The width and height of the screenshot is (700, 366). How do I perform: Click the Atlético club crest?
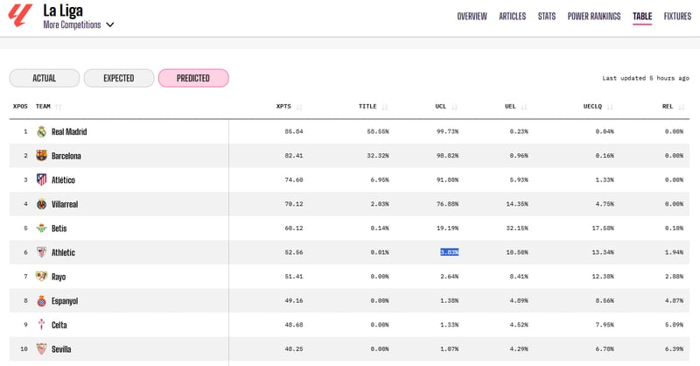[41, 179]
